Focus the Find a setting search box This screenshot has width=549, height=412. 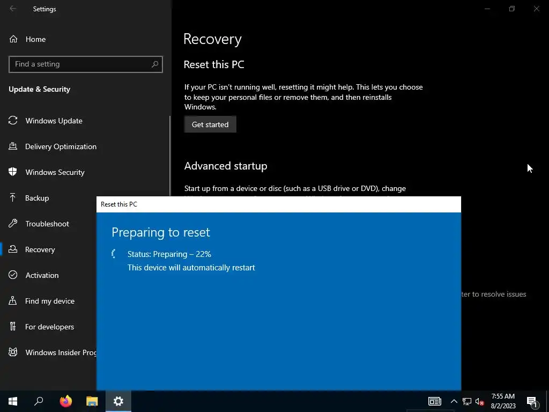click(x=85, y=64)
